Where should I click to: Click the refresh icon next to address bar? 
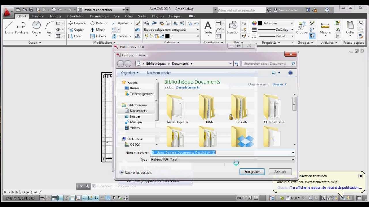pos(237,64)
